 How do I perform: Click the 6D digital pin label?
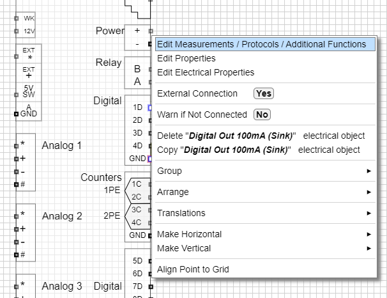click(137, 274)
